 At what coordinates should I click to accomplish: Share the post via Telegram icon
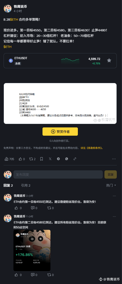(58, 159)
